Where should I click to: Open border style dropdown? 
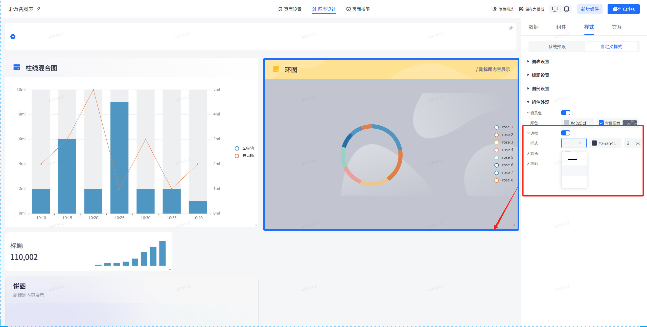click(573, 143)
